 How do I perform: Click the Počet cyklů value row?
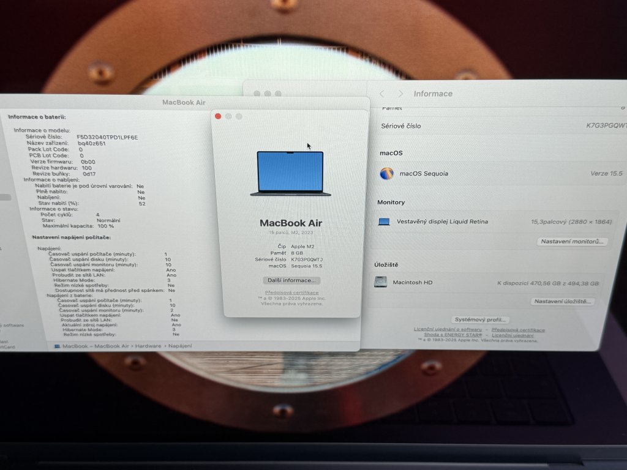[70, 215]
